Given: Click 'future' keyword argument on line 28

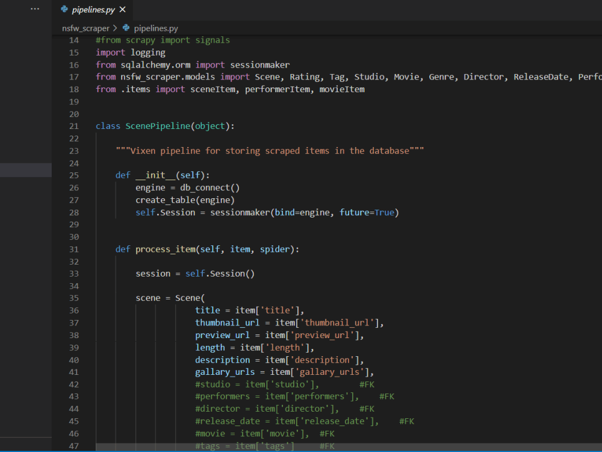Looking at the screenshot, I should pyautogui.click(x=355, y=212).
